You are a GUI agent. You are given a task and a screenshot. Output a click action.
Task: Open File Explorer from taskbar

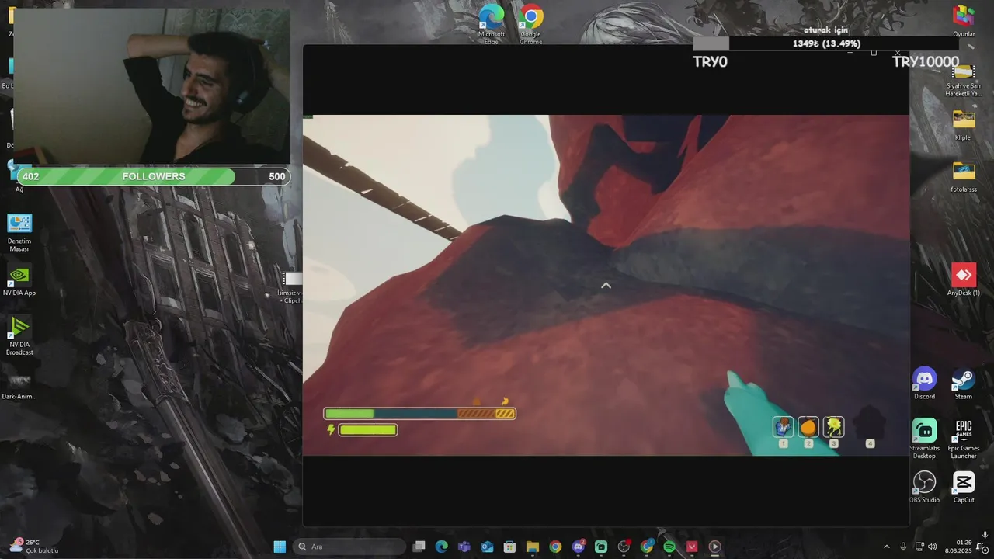532,547
